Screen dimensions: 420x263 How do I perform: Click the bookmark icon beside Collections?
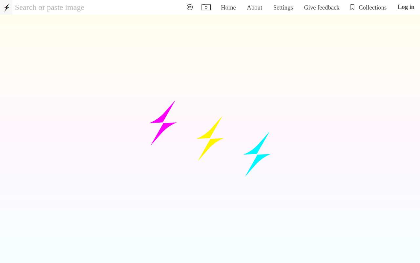352,7
